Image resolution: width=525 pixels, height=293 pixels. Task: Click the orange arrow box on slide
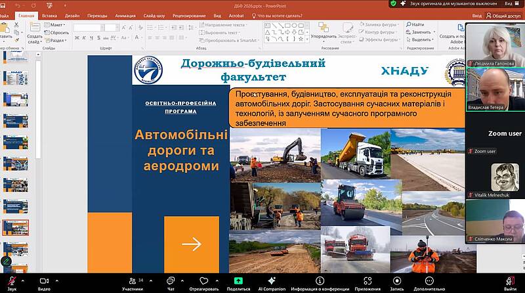(x=191, y=244)
